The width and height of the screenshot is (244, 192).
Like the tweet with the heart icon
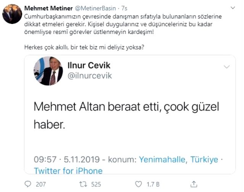tap(139, 184)
